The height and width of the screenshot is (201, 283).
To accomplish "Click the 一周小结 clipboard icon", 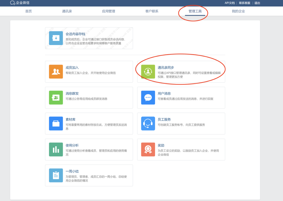I will click(x=56, y=175).
